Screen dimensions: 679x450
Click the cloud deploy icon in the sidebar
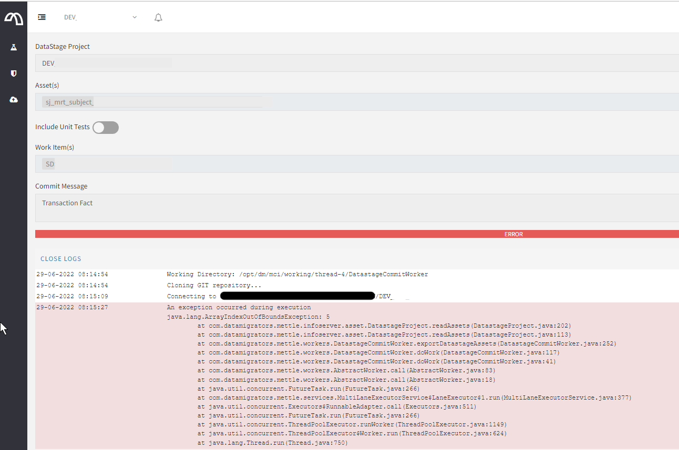[13, 99]
